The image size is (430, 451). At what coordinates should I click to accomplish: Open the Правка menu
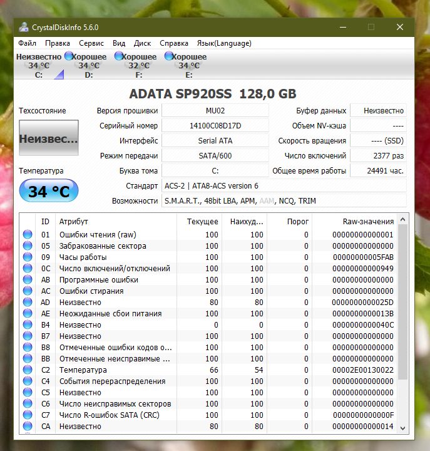(58, 43)
